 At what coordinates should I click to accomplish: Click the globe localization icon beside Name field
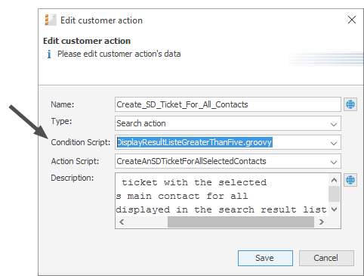tap(350, 104)
